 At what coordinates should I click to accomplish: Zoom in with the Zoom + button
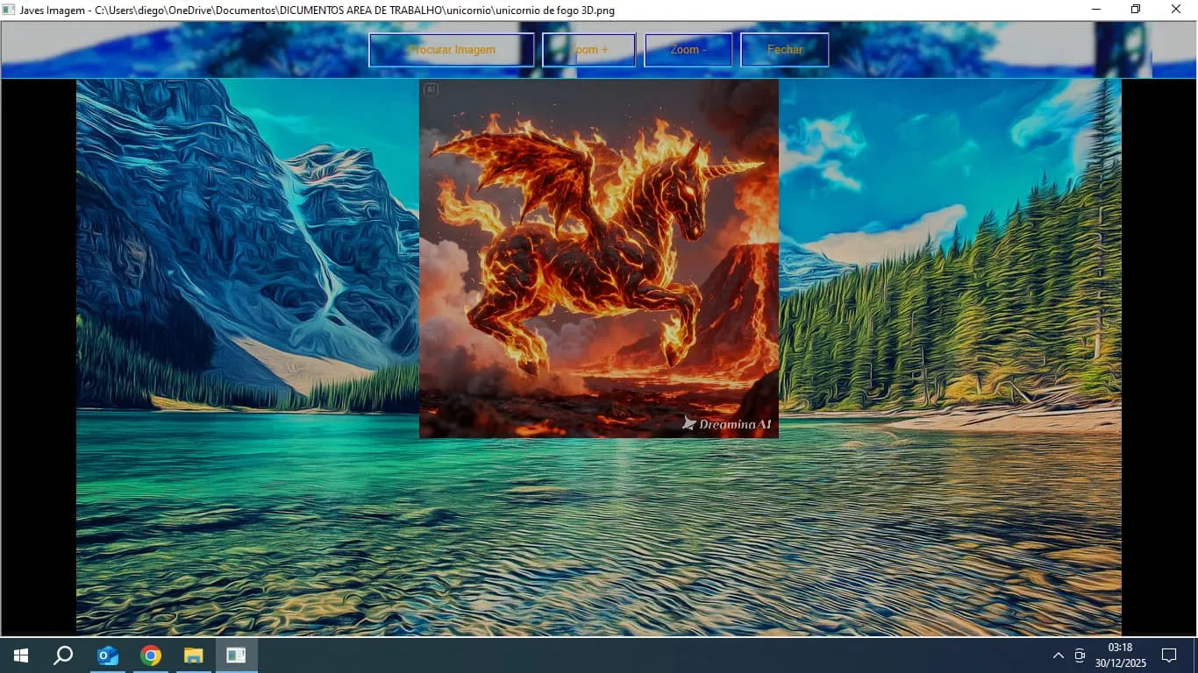tap(588, 50)
